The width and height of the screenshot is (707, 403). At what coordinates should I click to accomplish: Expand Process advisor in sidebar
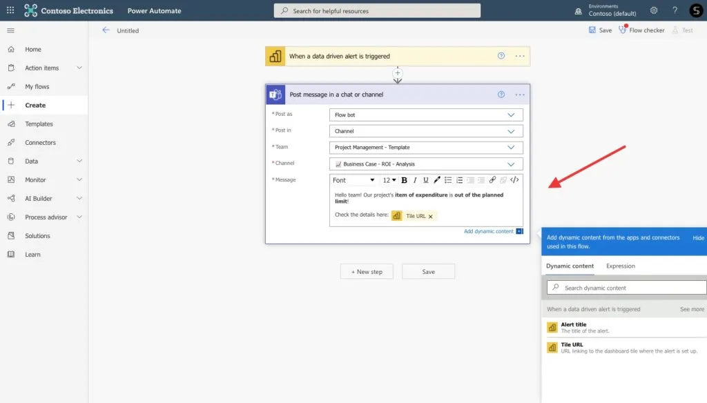point(79,217)
